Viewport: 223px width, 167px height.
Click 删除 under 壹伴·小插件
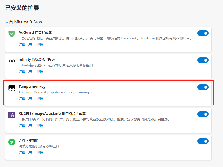40,152
